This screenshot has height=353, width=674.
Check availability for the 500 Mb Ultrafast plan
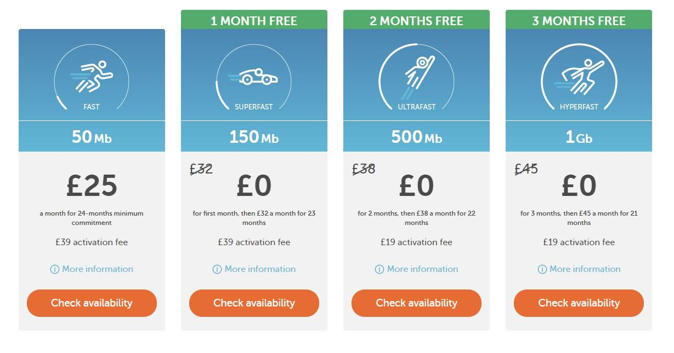tap(416, 303)
